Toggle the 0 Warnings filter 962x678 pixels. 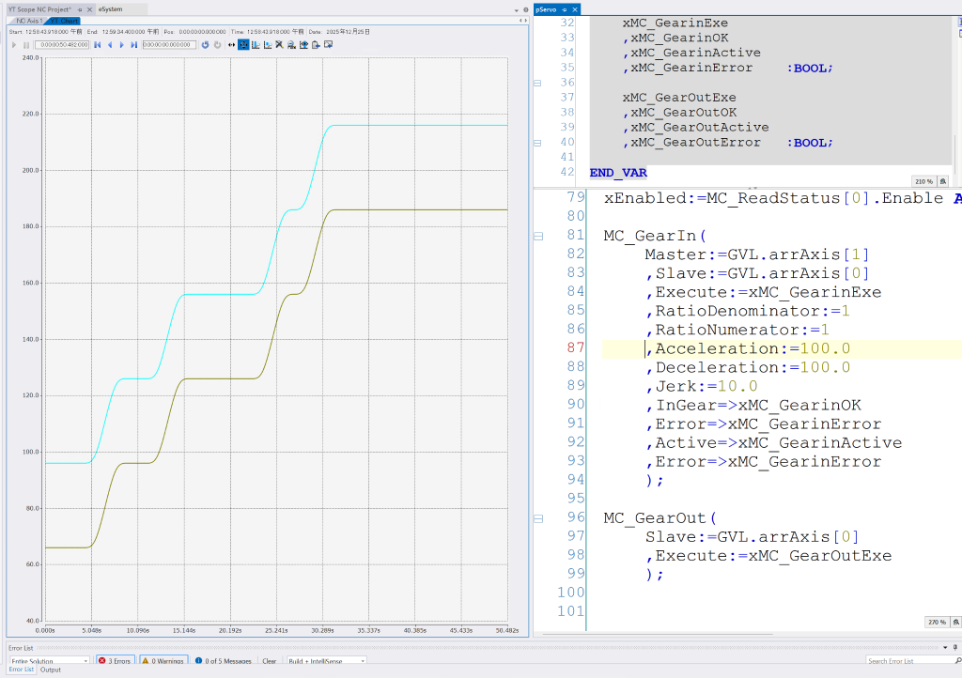tap(163, 661)
